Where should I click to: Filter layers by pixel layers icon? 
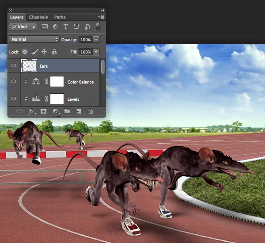45,27
